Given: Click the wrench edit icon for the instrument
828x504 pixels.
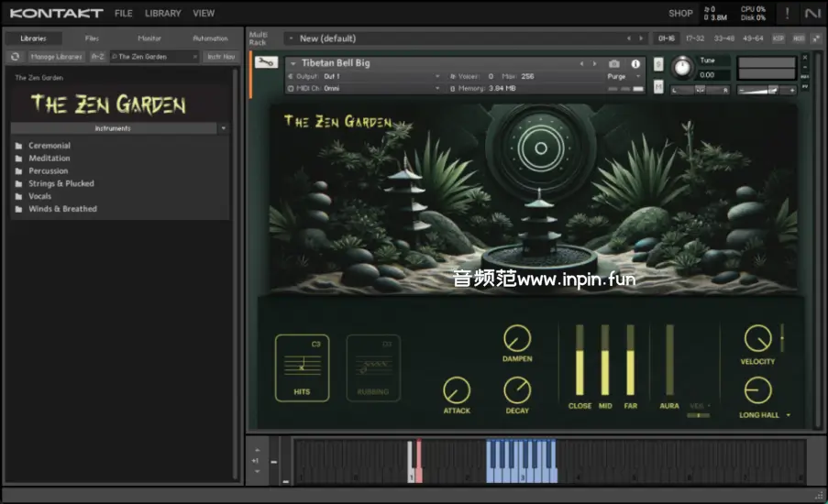Looking at the screenshot, I should point(266,62).
